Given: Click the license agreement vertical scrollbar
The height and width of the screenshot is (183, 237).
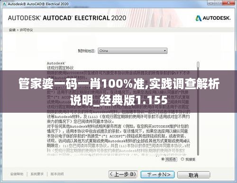Looking at the screenshot, I should click(x=198, y=108).
